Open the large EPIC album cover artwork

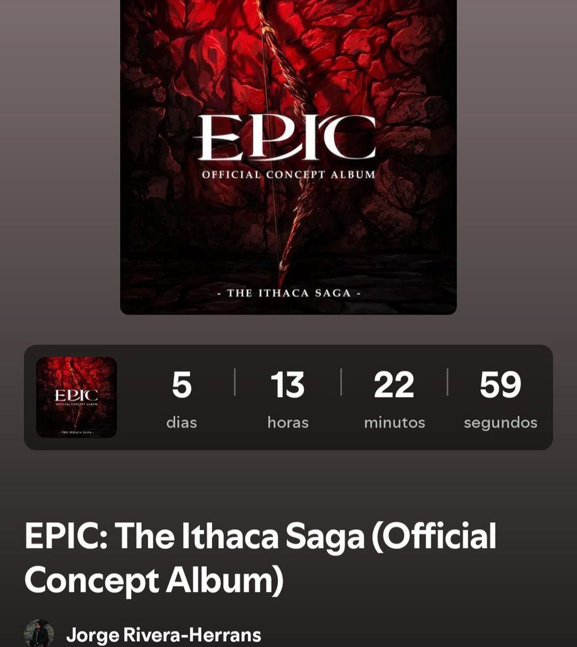(288, 157)
